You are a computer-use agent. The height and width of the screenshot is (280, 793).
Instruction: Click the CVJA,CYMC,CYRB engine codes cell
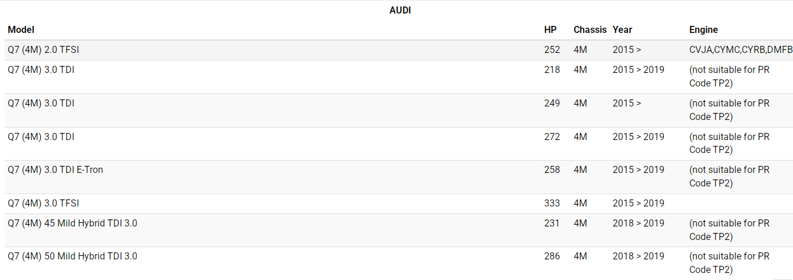point(740,50)
